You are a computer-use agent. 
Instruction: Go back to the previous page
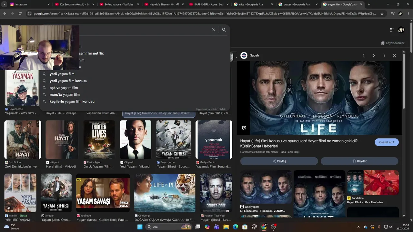[x=5, y=14]
